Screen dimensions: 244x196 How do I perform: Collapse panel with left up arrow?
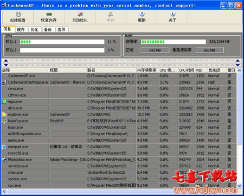pos(6,60)
